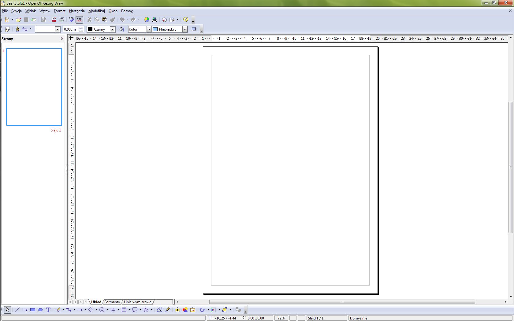The width and height of the screenshot is (514, 321).
Task: Click the Open file folder icon
Action: click(18, 20)
